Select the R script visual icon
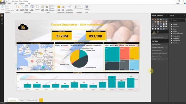Screen dimensions: 186x104 click(x=161, y=29)
